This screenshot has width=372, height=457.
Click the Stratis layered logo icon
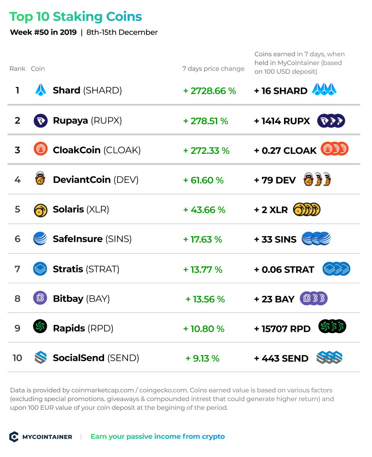[40, 269]
